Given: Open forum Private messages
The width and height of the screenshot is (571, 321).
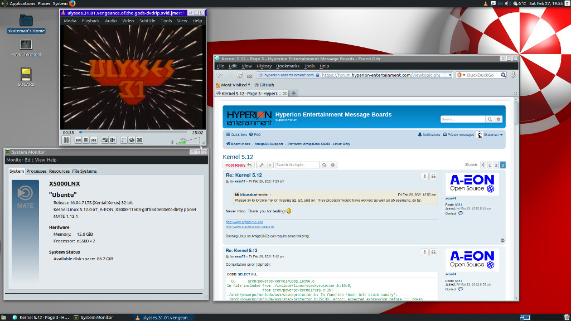Looking at the screenshot, I should [458, 135].
